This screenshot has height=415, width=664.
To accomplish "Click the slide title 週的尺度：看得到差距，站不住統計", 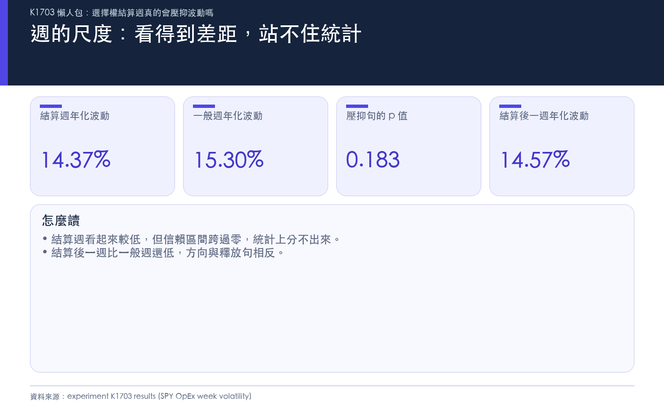I will click(x=196, y=34).
